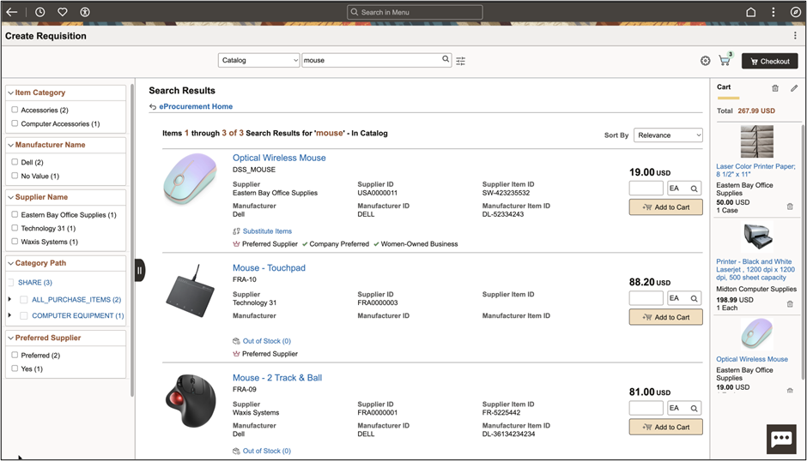Check the Accessories (2) category filter
The height and width of the screenshot is (461, 807).
(x=15, y=110)
